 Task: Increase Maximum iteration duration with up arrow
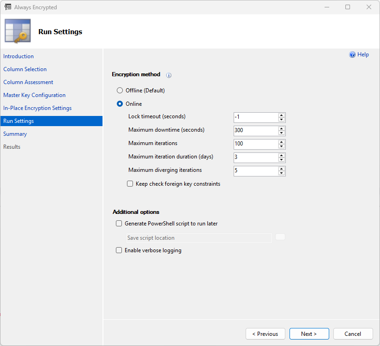pos(281,155)
